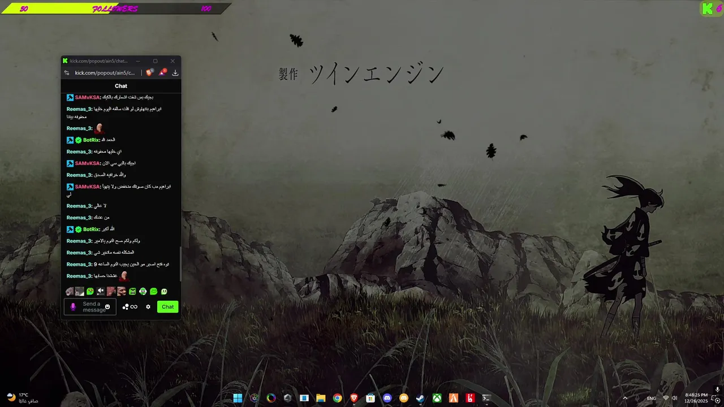
Task: Click the Chat header title
Action: point(121,86)
